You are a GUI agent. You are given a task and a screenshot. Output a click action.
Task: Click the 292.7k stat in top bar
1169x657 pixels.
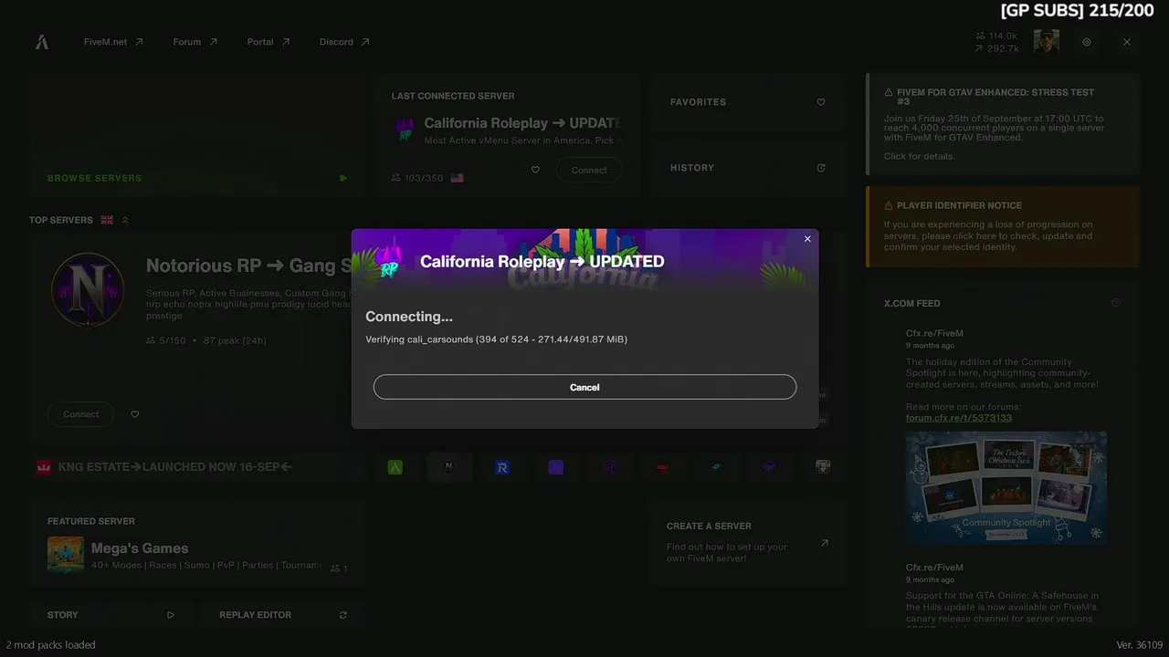[x=996, y=48]
